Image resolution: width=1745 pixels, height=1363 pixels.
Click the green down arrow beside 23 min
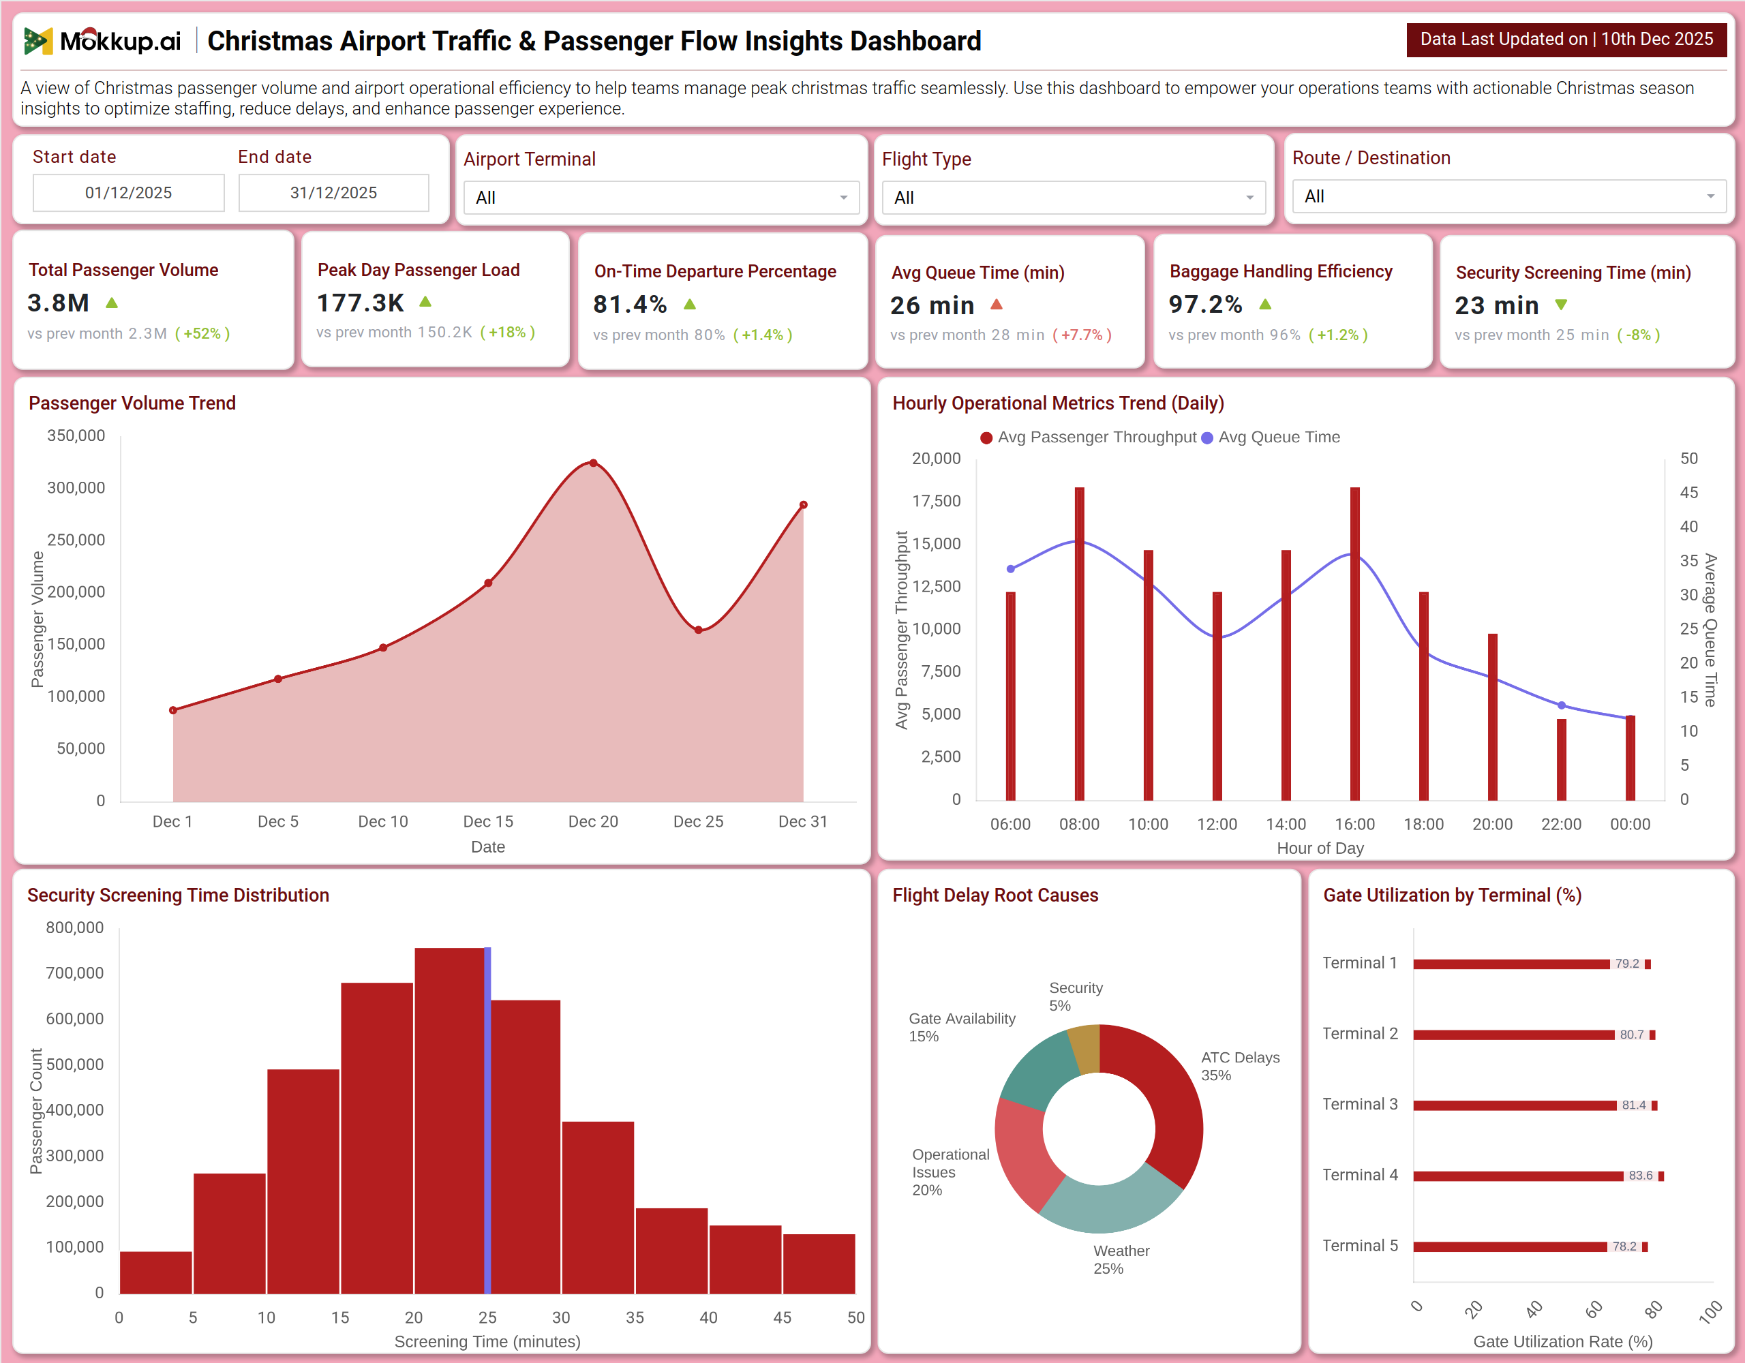[x=1561, y=305]
